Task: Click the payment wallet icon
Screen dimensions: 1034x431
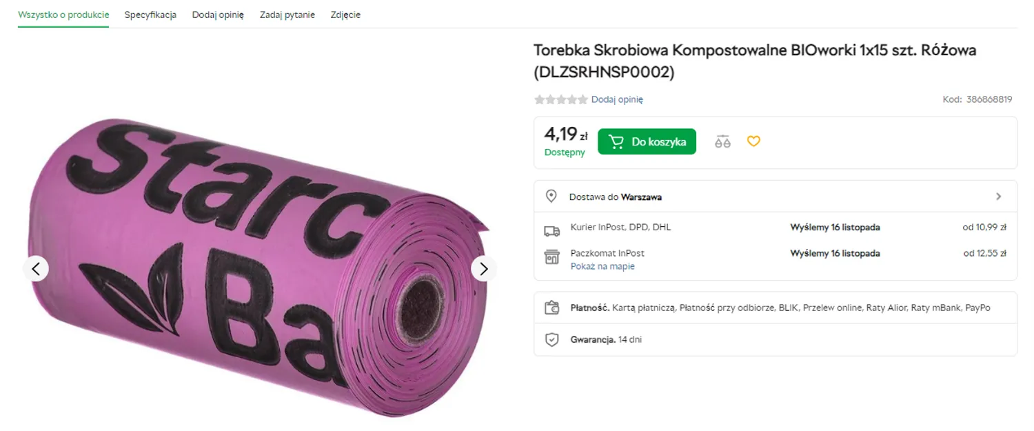Action: point(551,308)
